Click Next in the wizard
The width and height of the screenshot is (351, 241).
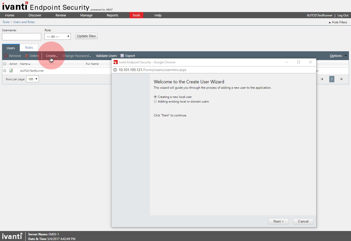coord(278,221)
